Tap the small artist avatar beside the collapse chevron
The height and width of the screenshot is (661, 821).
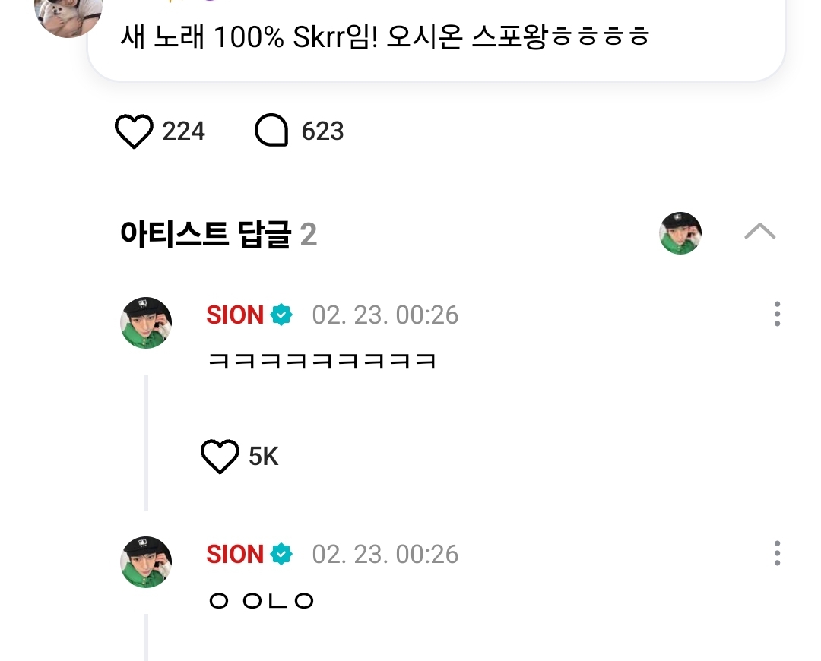(680, 232)
